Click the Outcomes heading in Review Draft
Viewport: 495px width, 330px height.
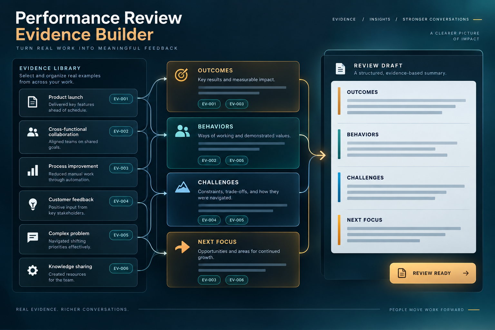point(362,92)
